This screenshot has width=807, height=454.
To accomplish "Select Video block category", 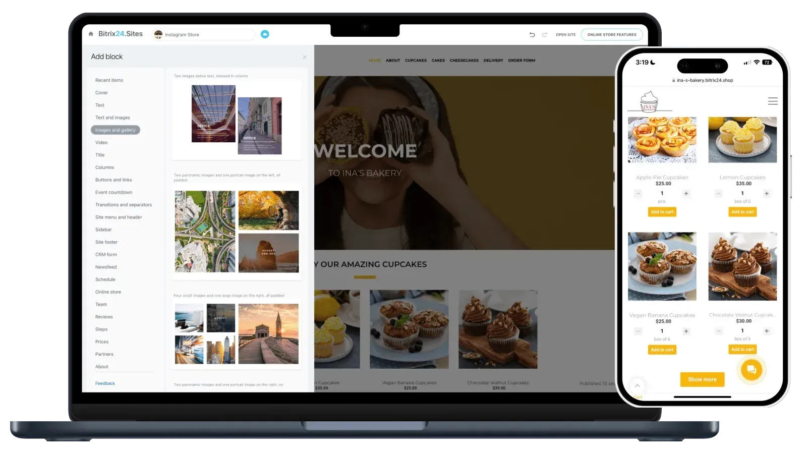I will (101, 143).
